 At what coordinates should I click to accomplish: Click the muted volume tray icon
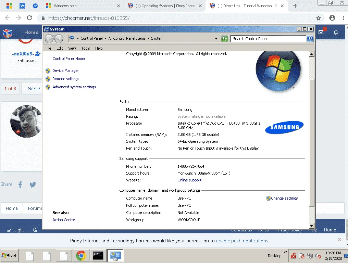[x=318, y=256]
